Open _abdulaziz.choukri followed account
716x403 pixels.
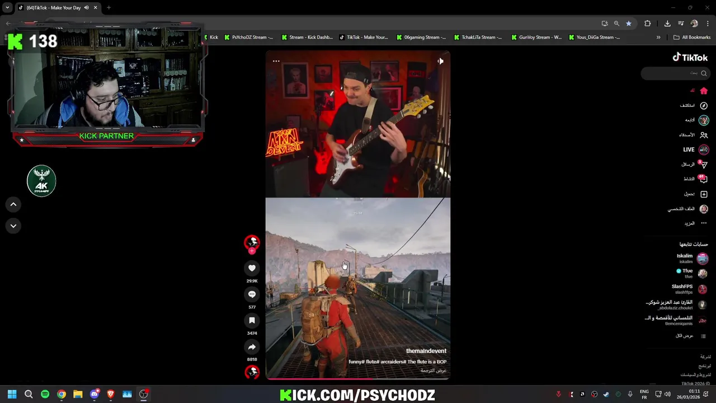coord(676,304)
